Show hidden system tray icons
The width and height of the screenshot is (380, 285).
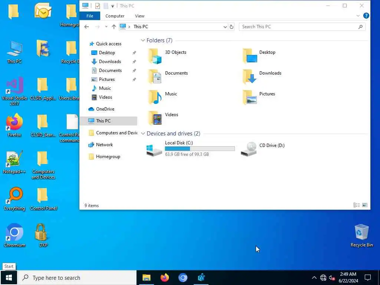click(x=314, y=278)
